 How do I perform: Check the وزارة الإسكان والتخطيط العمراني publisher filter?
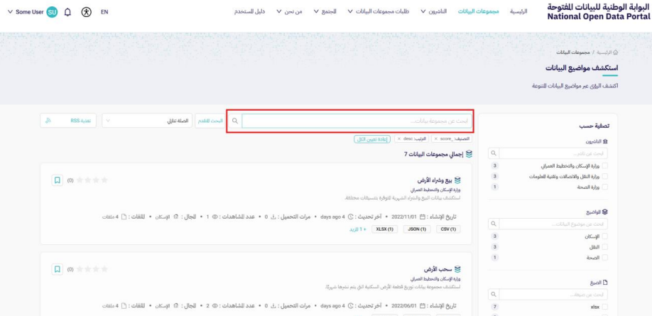pyautogui.click(x=604, y=165)
